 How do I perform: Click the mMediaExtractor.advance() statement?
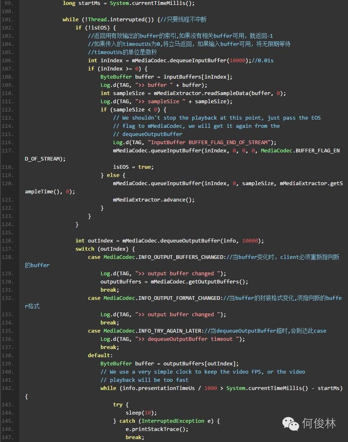pos(154,199)
